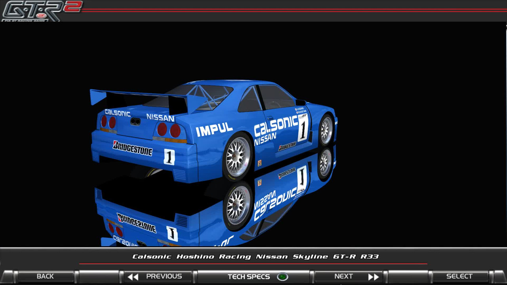The image size is (507, 285).
Task: Click the double right arrow icon
Action: click(374, 277)
